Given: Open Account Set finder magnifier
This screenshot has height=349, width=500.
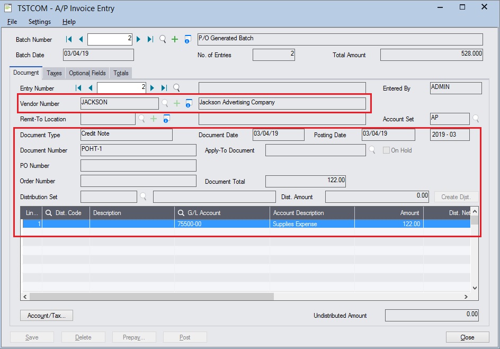Looking at the screenshot, I should coord(476,119).
